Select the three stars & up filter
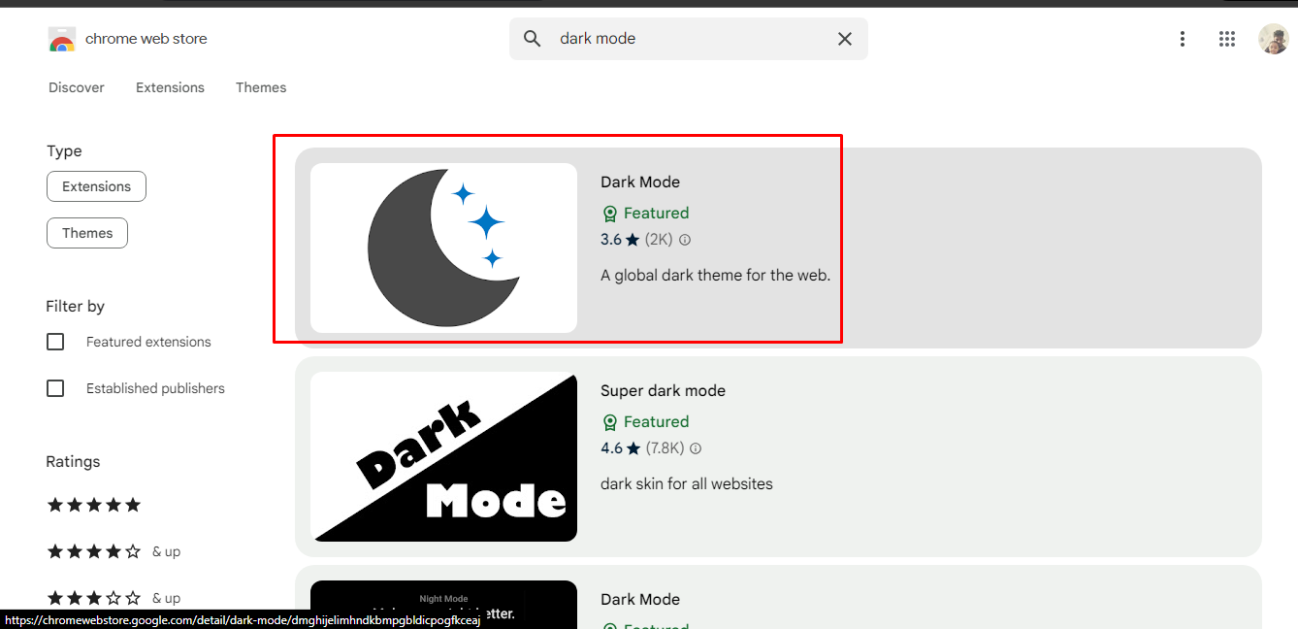 (114, 598)
